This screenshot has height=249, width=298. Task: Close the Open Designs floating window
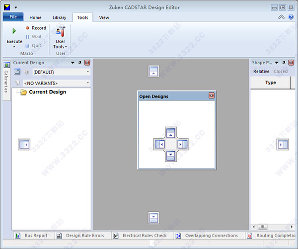click(x=212, y=95)
